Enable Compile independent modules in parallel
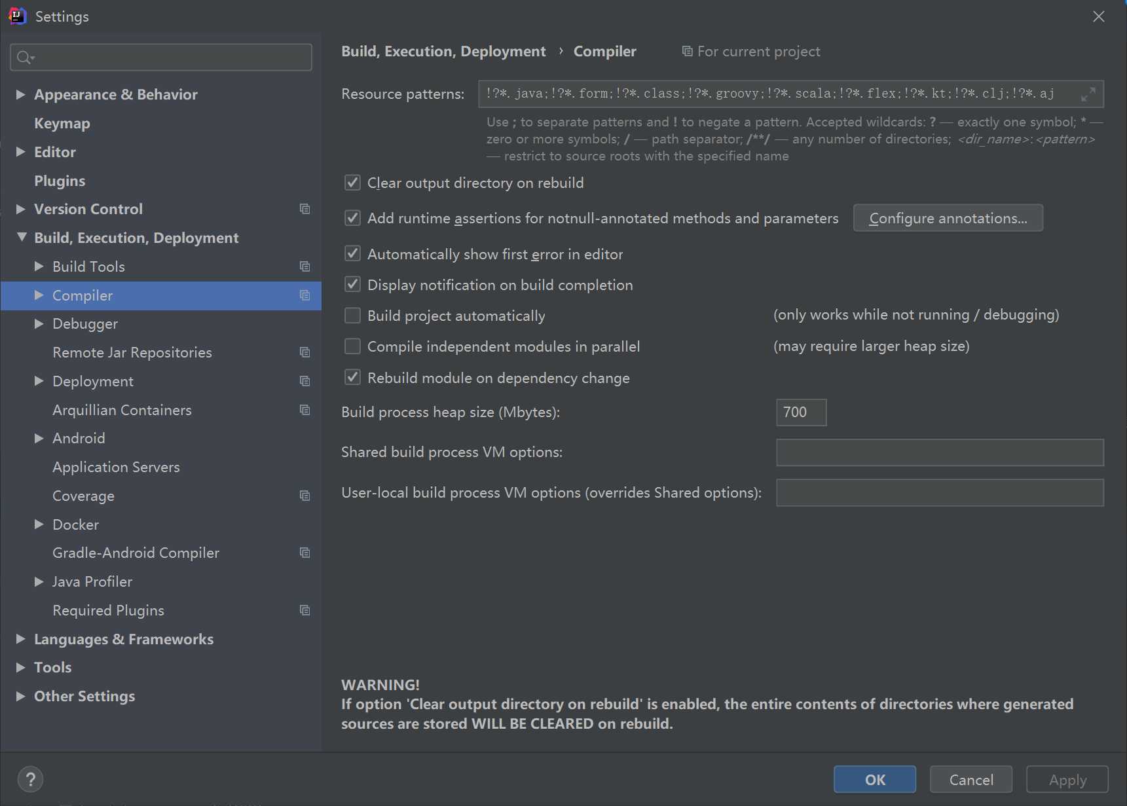Viewport: 1127px width, 806px height. pyautogui.click(x=352, y=346)
